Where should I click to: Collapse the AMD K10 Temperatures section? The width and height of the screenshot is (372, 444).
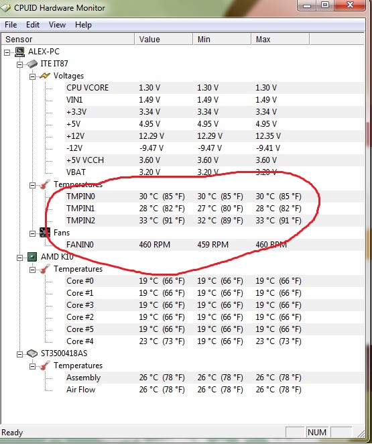(x=33, y=270)
